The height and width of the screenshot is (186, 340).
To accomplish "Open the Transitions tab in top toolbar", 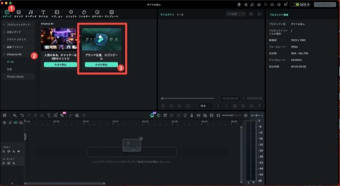I will (57, 14).
